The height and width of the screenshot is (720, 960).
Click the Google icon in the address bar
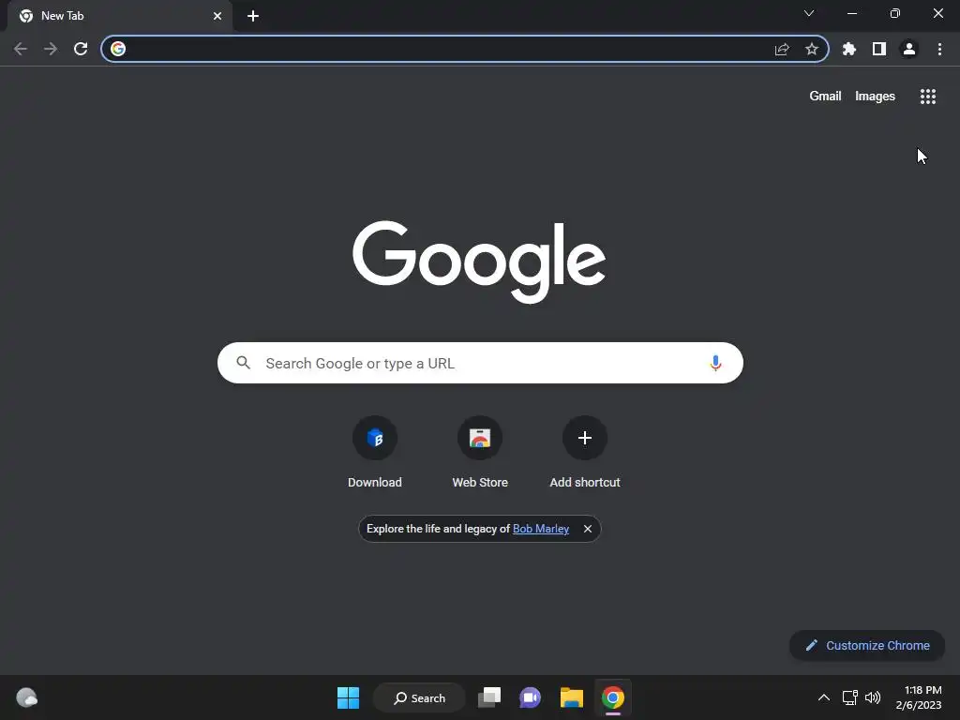coord(118,49)
